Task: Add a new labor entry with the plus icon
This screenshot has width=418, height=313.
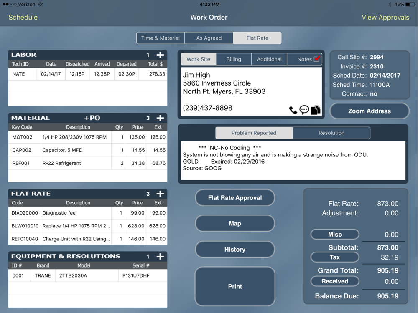Action: [x=160, y=55]
